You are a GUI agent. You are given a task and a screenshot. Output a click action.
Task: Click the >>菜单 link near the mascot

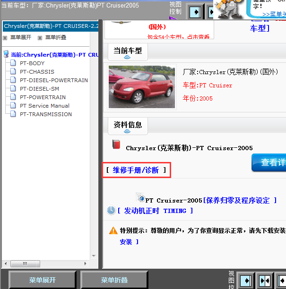pos(274,14)
